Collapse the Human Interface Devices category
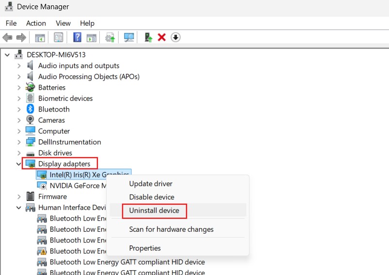The height and width of the screenshot is (275, 389). [18, 208]
